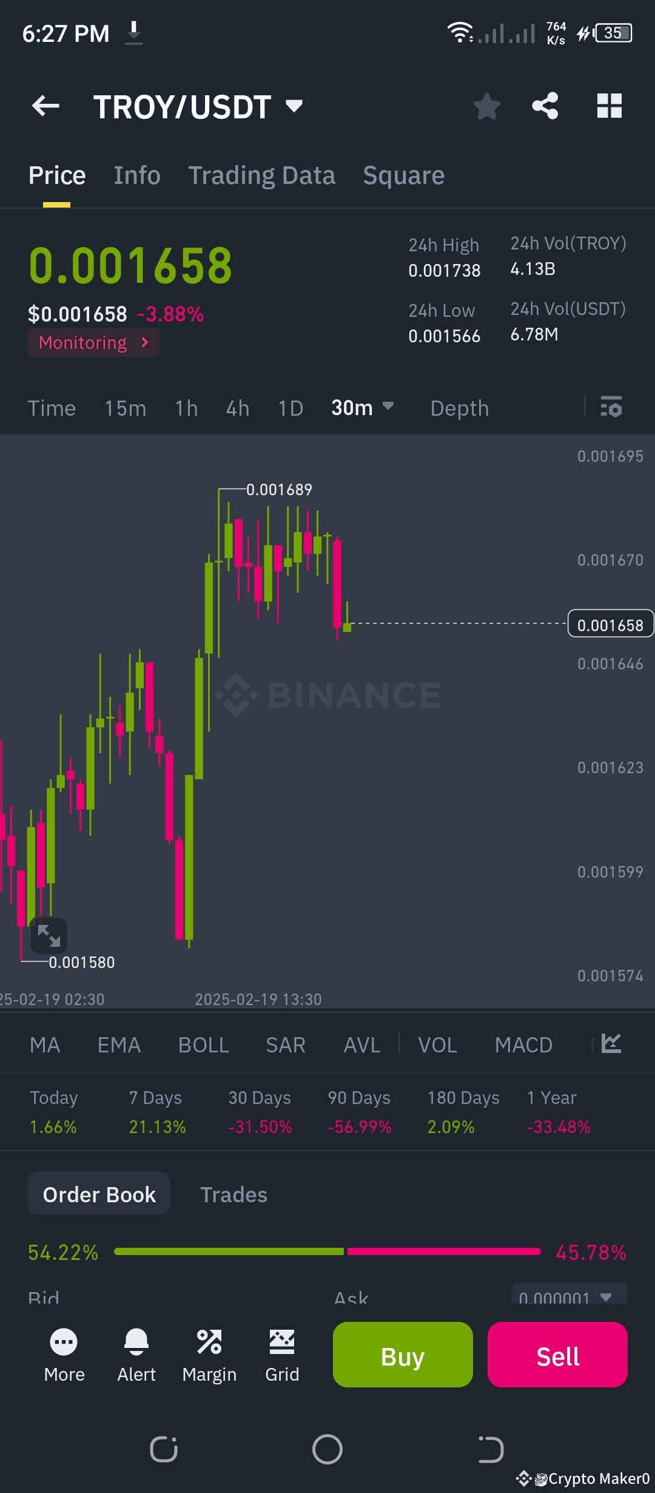
Task: Open the layout grid icon at top right
Action: (609, 106)
